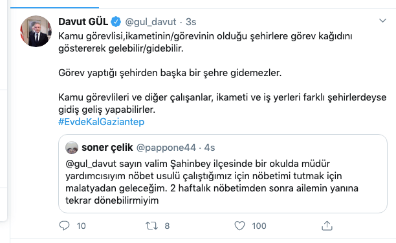Open the #EvdeKalGaziantep hashtag
The width and height of the screenshot is (396, 243).
(x=102, y=122)
